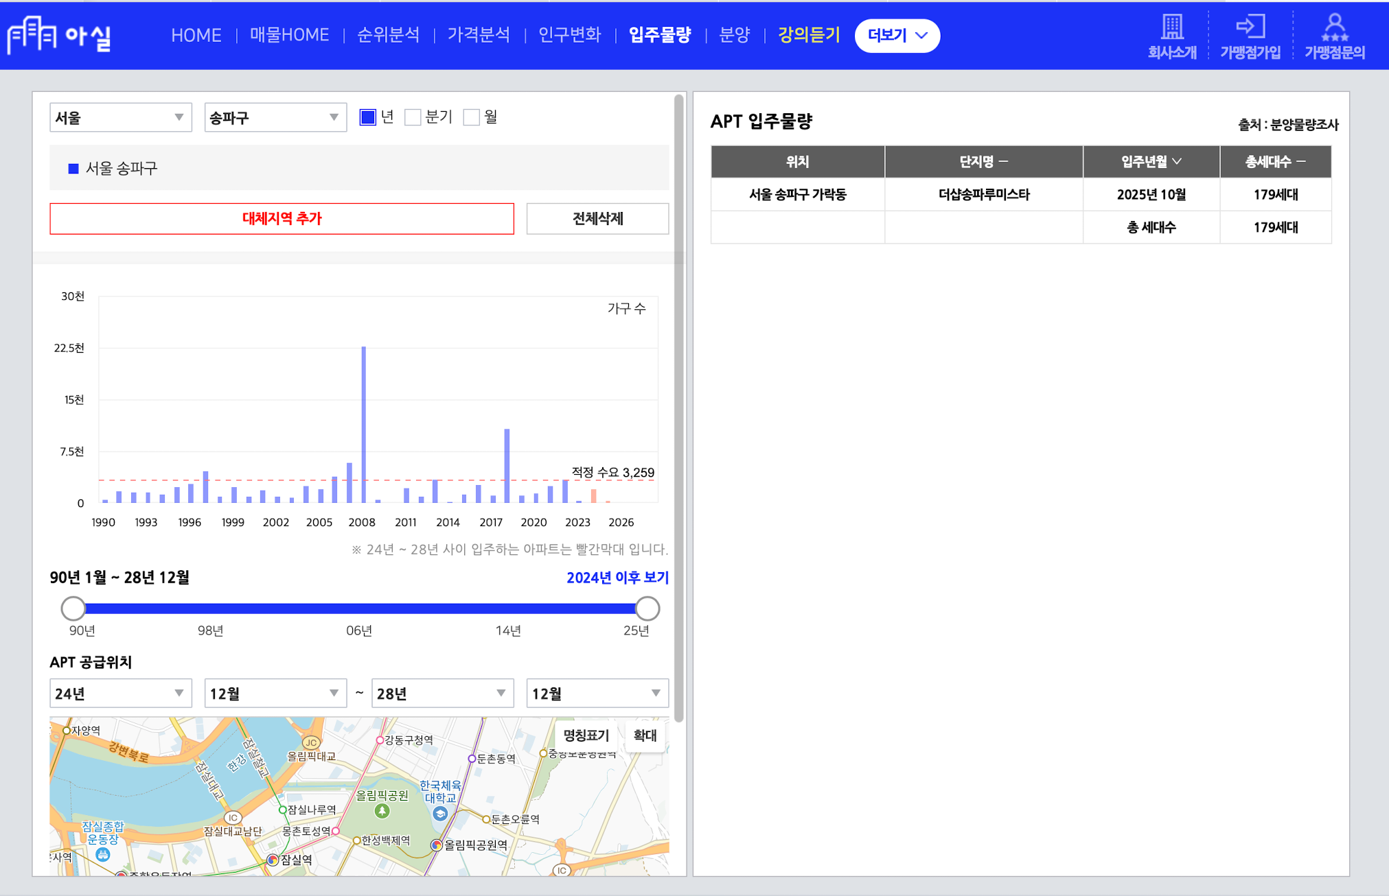The height and width of the screenshot is (896, 1389).
Task: Open the 회사소개 building icon
Action: 1171,27
